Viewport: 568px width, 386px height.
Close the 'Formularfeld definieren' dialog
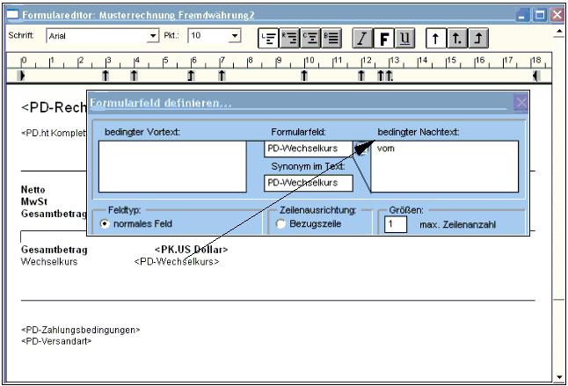coord(520,103)
